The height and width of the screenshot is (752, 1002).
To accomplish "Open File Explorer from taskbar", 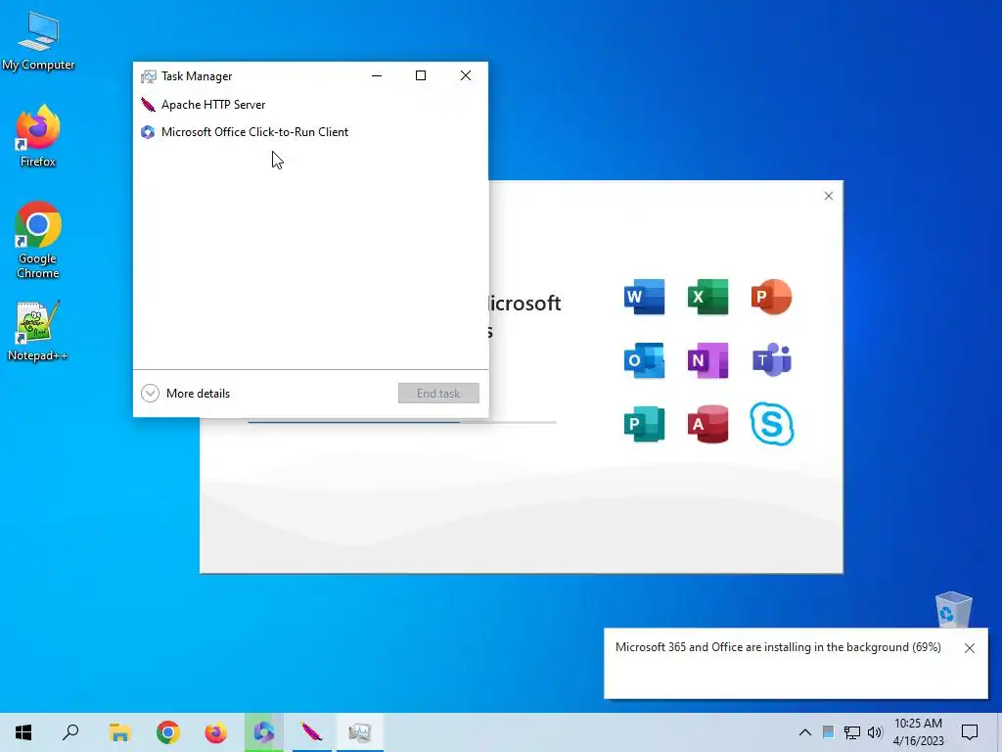I will [119, 732].
